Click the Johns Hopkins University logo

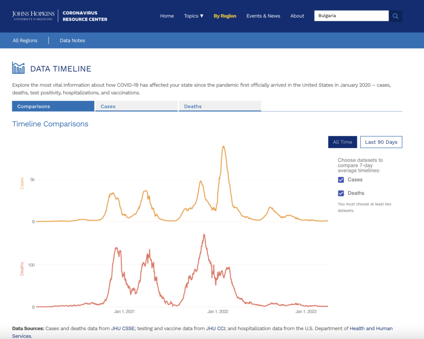click(x=33, y=16)
